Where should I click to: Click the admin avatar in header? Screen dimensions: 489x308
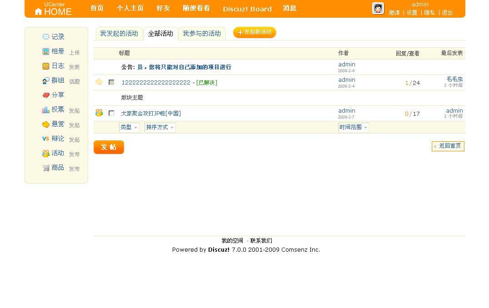[x=378, y=8]
